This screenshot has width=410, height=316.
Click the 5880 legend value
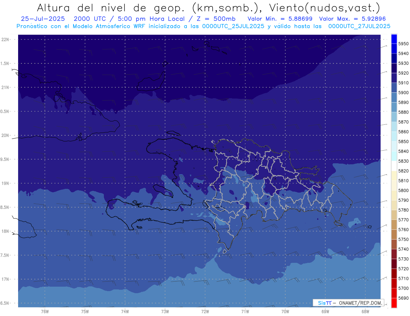(x=403, y=112)
